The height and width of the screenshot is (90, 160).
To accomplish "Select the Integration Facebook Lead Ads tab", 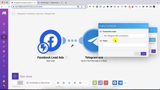I will [x=23, y=3].
